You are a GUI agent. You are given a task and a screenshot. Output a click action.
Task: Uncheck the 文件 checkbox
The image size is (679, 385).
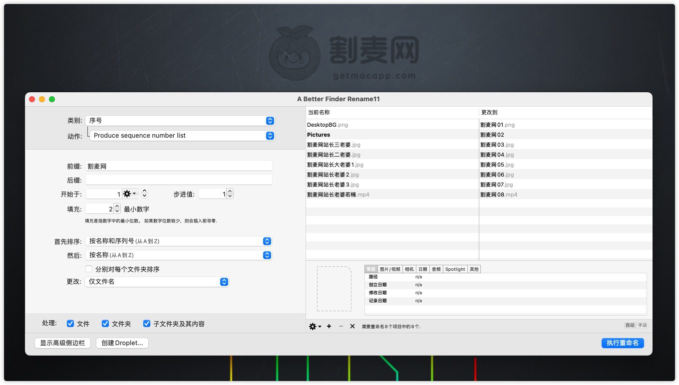(70, 324)
